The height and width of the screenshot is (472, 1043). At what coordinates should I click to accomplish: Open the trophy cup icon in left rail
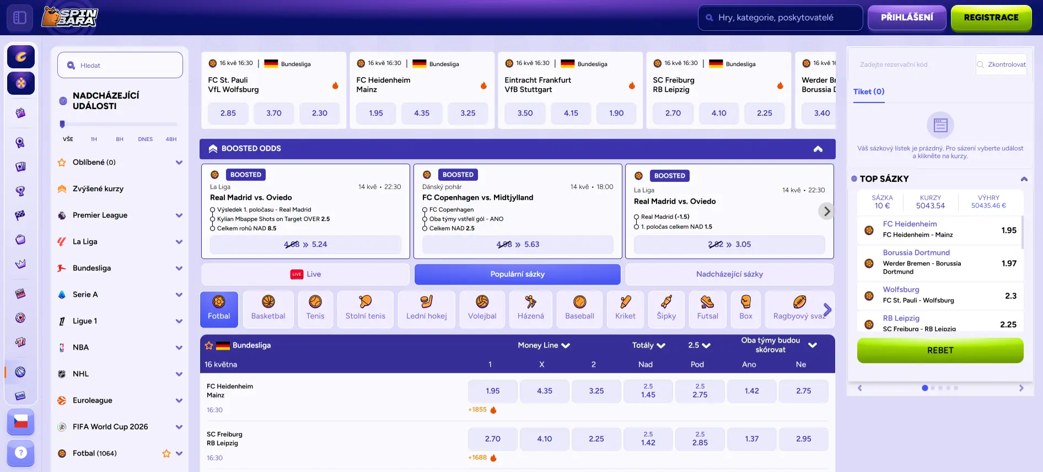20,191
